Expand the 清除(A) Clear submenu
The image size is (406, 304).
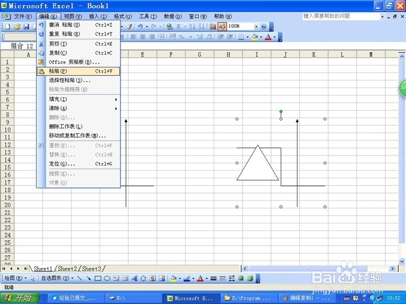[x=78, y=108]
